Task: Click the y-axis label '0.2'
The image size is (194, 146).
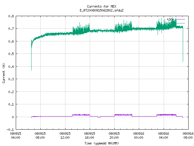Action: coord(11,92)
